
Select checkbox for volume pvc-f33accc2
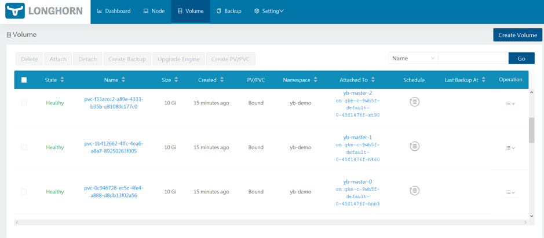pyautogui.click(x=24, y=103)
